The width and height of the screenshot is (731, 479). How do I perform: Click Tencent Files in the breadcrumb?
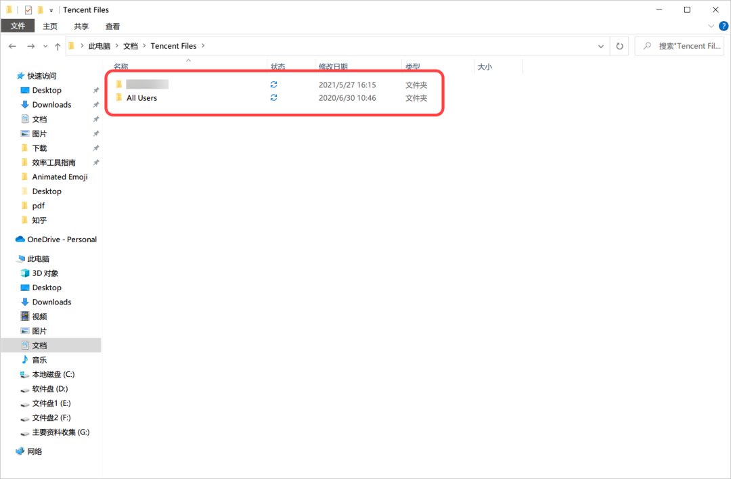click(x=173, y=46)
